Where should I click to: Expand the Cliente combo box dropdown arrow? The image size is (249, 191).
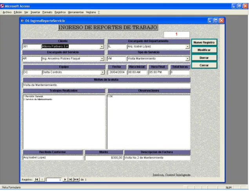(x=102, y=47)
